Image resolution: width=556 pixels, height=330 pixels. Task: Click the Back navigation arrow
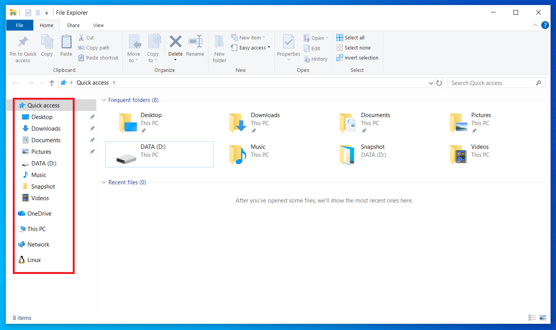pos(15,83)
